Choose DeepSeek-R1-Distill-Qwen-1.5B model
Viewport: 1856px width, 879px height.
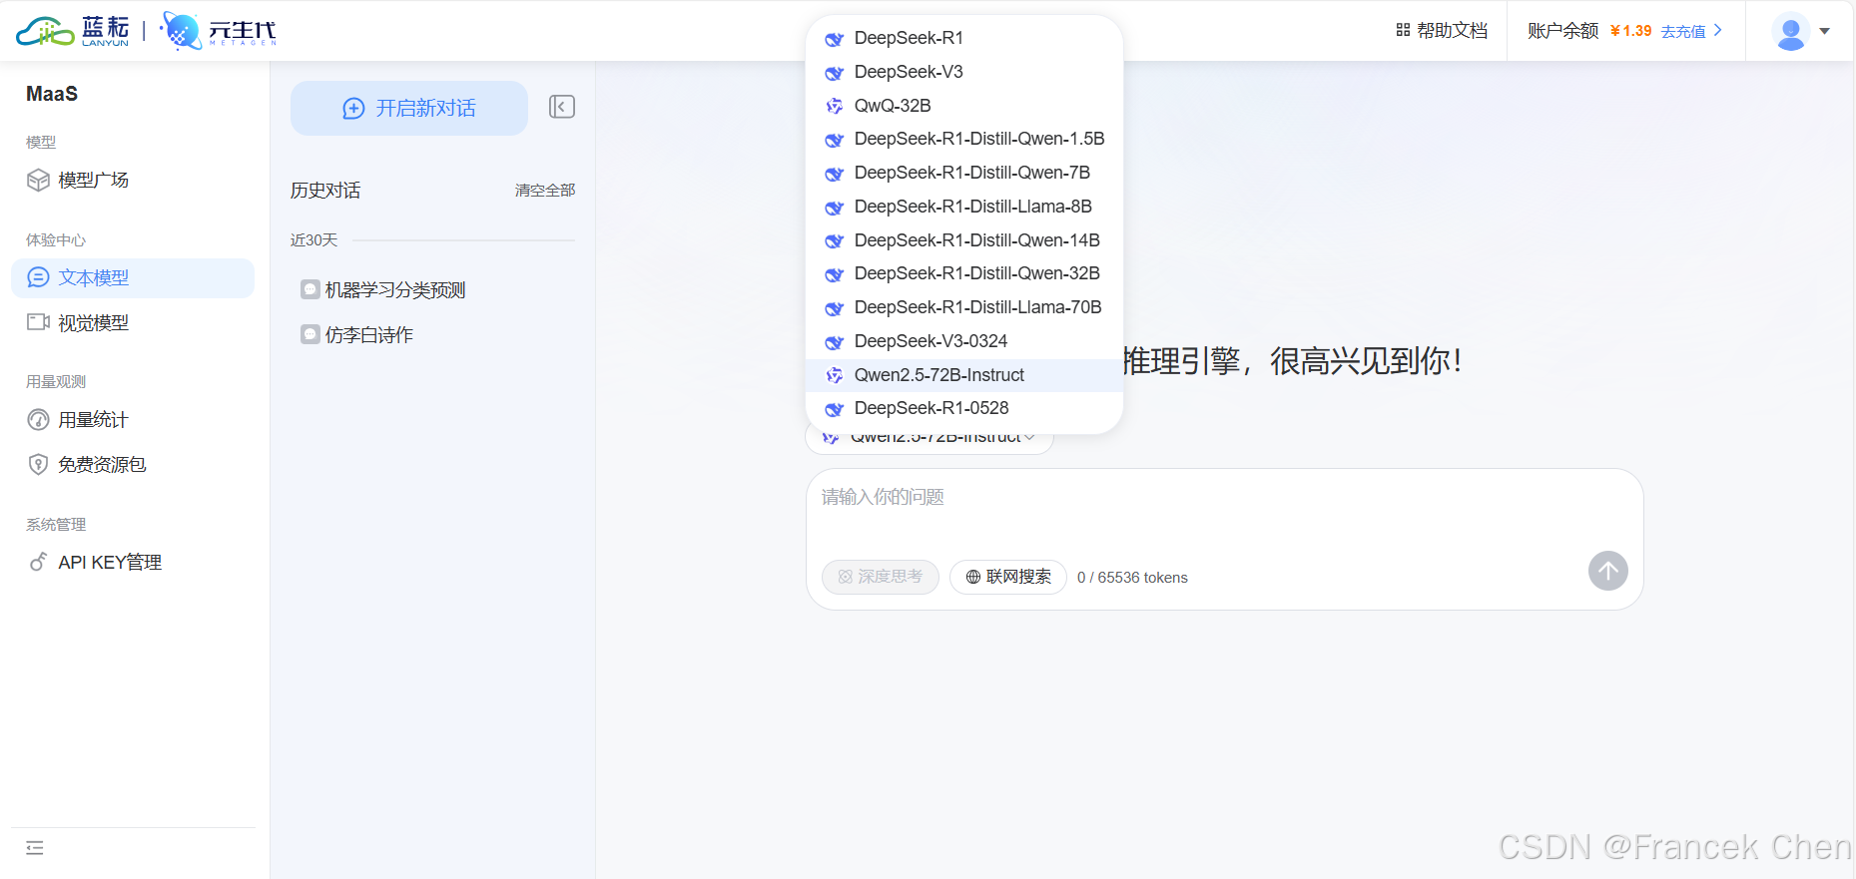[964, 139]
